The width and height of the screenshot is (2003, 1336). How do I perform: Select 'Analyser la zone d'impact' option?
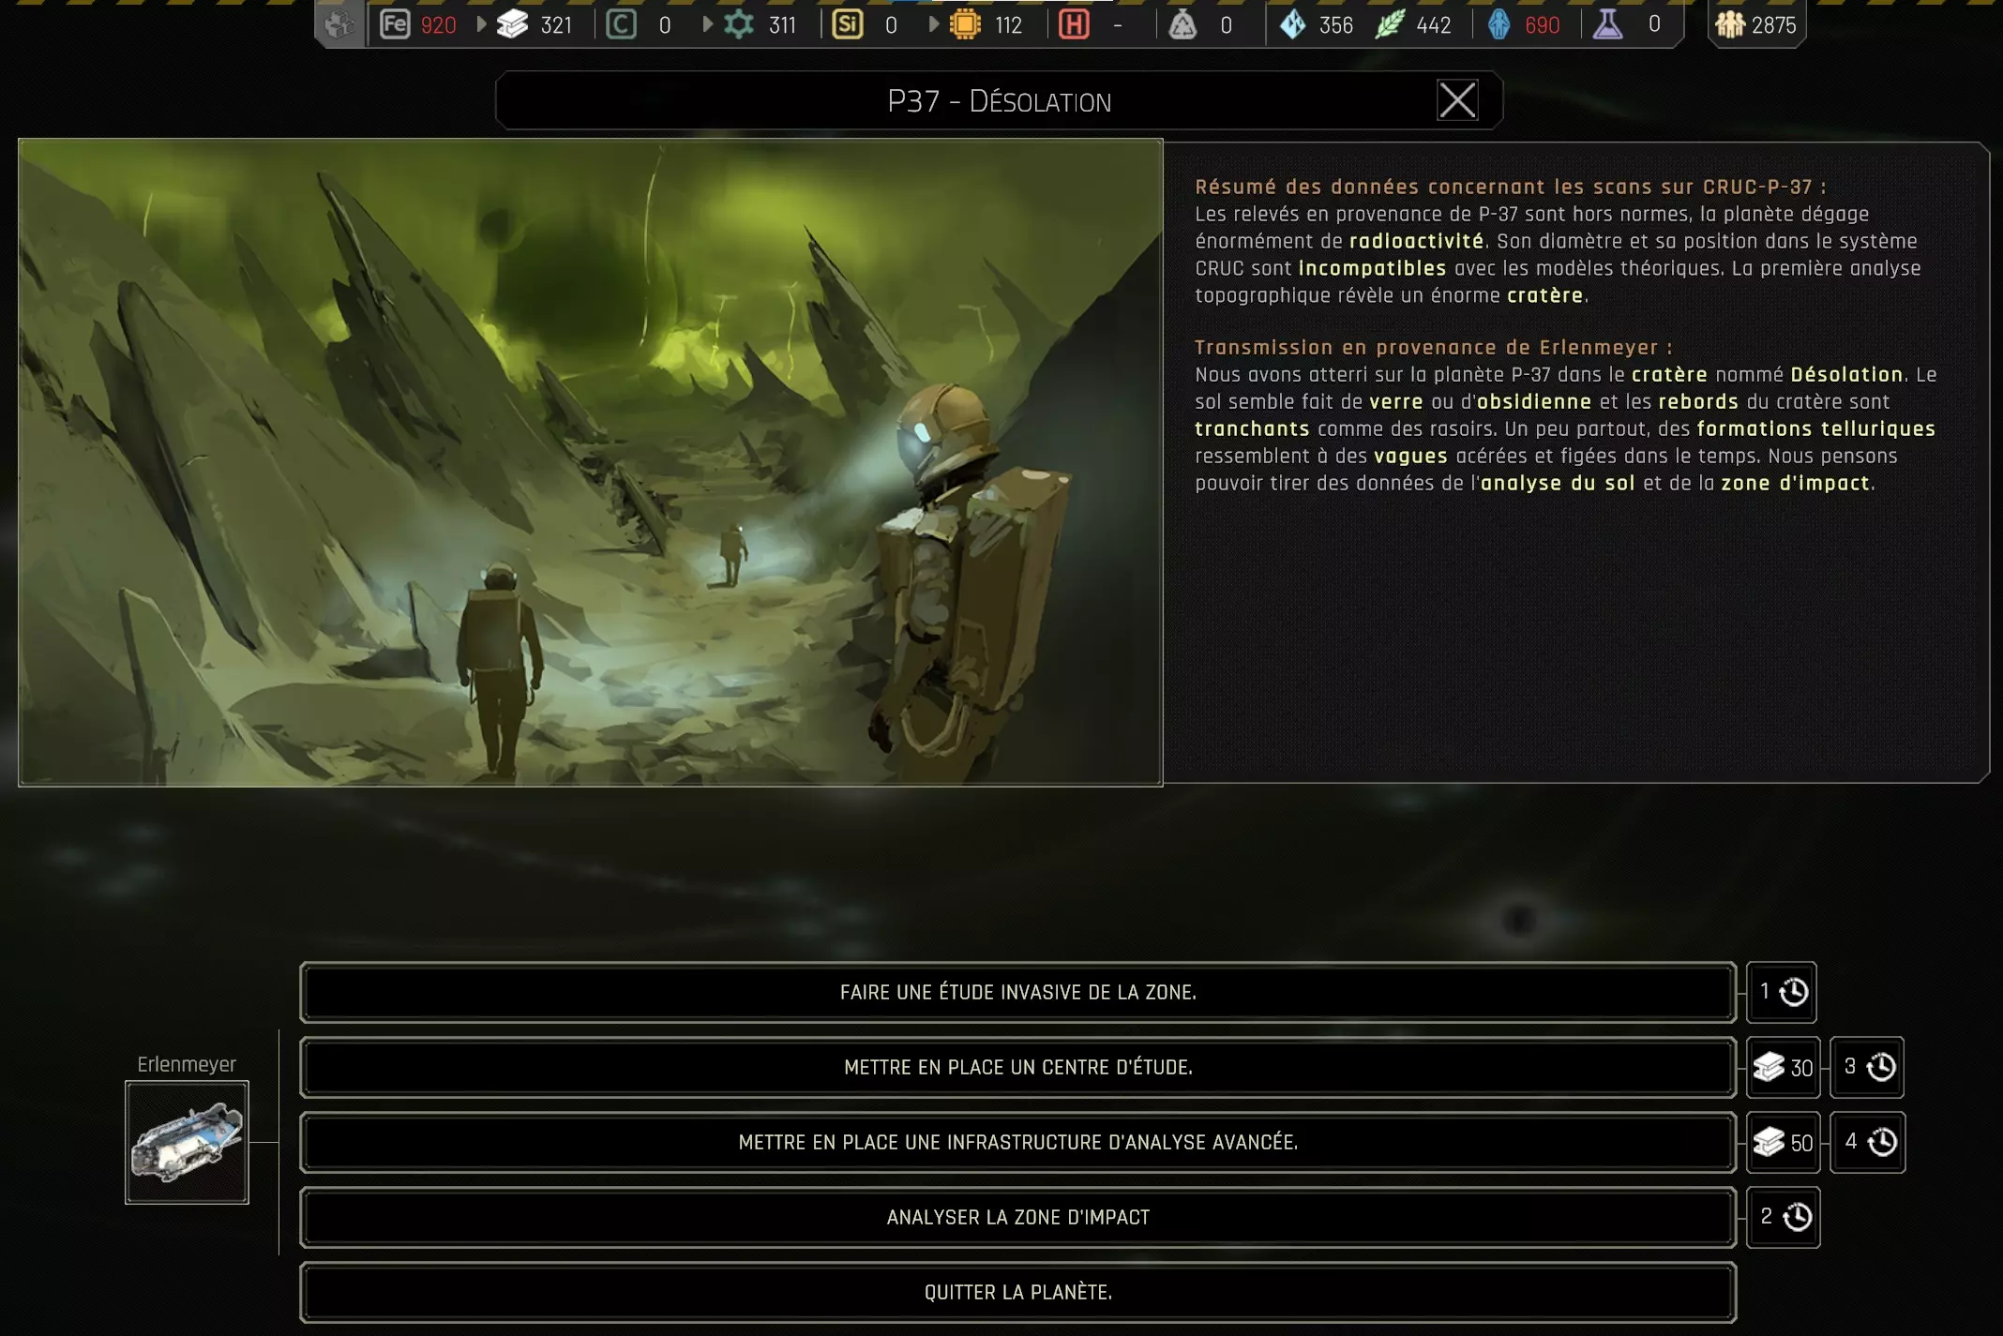click(x=1017, y=1217)
